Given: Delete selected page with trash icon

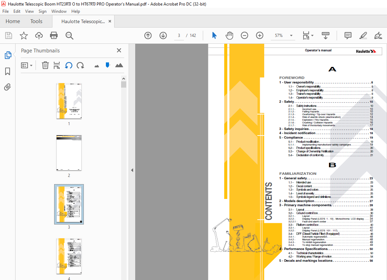Looking at the screenshot, I should pyautogui.click(x=45, y=66).
